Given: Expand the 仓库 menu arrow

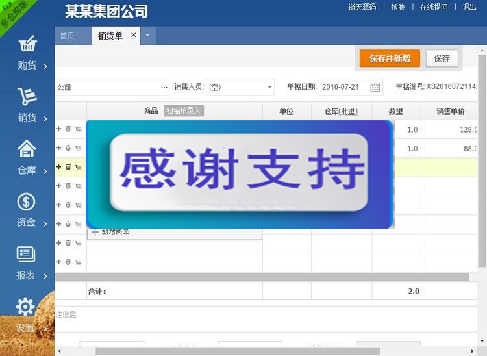Looking at the screenshot, I should [45, 171].
